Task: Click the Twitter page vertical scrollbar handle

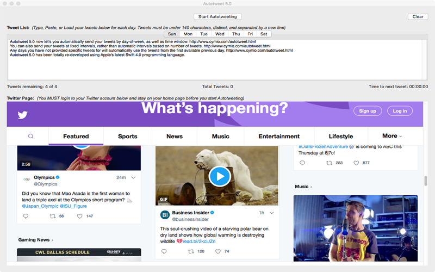Action: [x=426, y=181]
